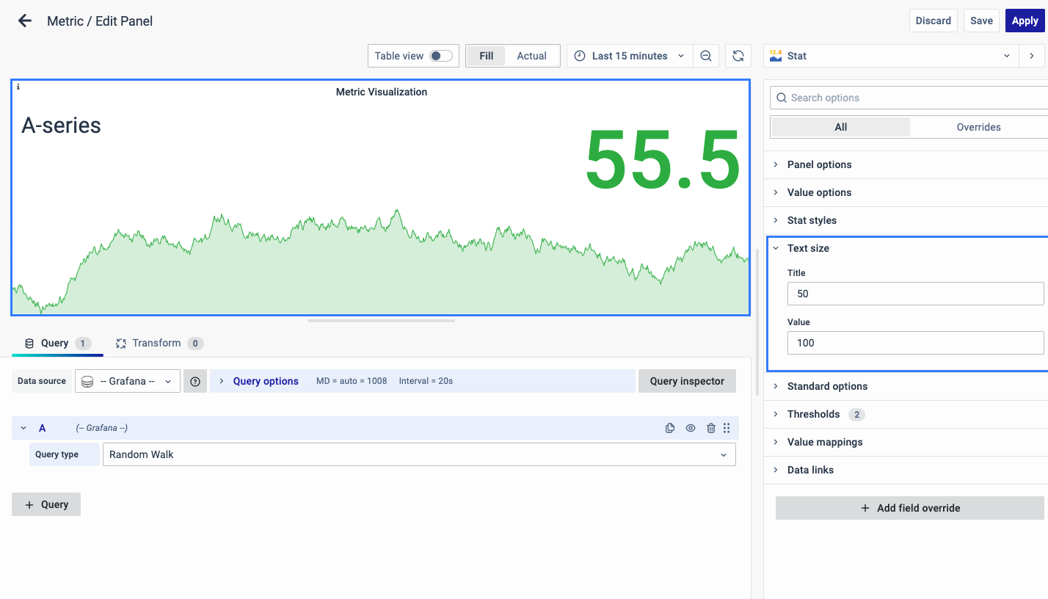Switch to the Transform tab

click(x=156, y=343)
